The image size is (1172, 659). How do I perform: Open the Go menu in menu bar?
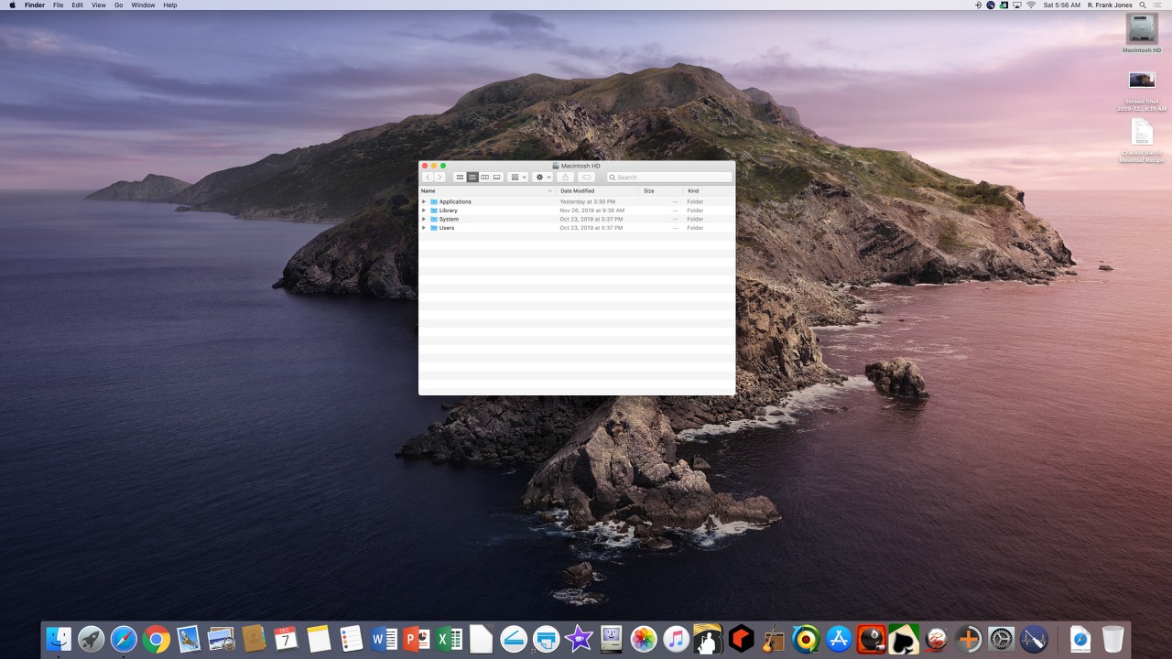[x=118, y=5]
